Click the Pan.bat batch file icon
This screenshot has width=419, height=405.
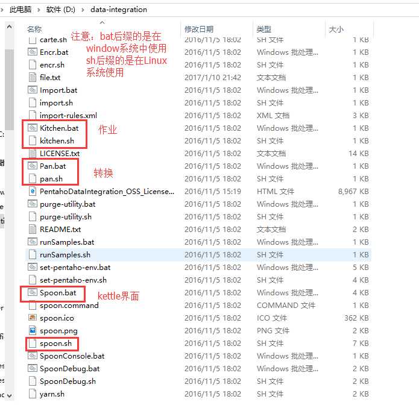point(33,166)
